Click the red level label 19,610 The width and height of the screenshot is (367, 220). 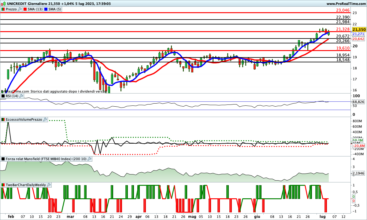(x=343, y=48)
